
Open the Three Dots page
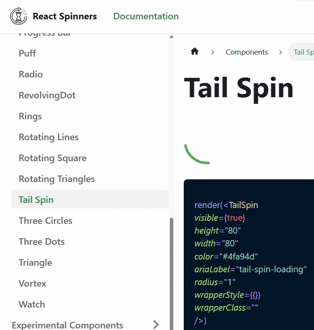coord(41,242)
